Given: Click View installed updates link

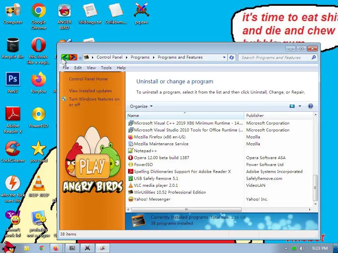Looking at the screenshot, I should (90, 91).
